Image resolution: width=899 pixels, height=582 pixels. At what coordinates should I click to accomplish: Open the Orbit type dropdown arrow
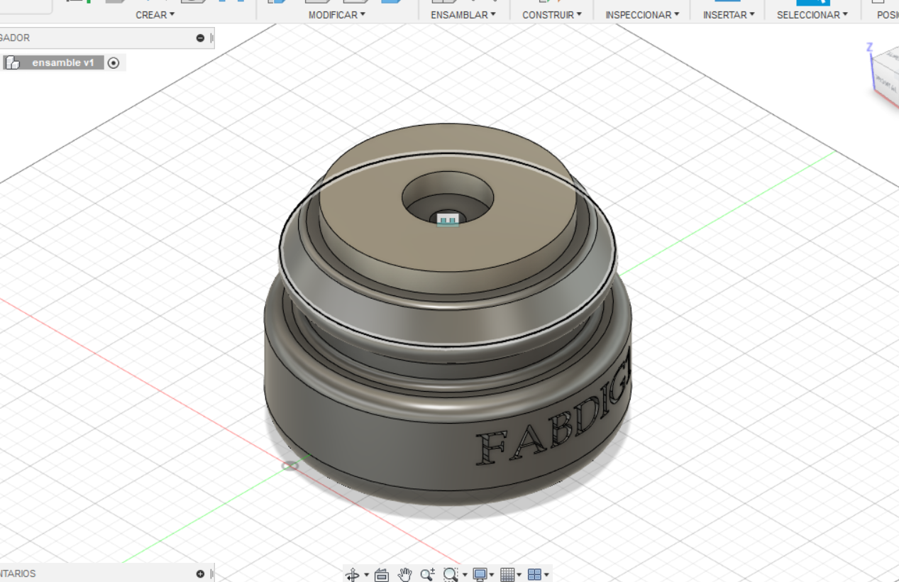click(366, 575)
